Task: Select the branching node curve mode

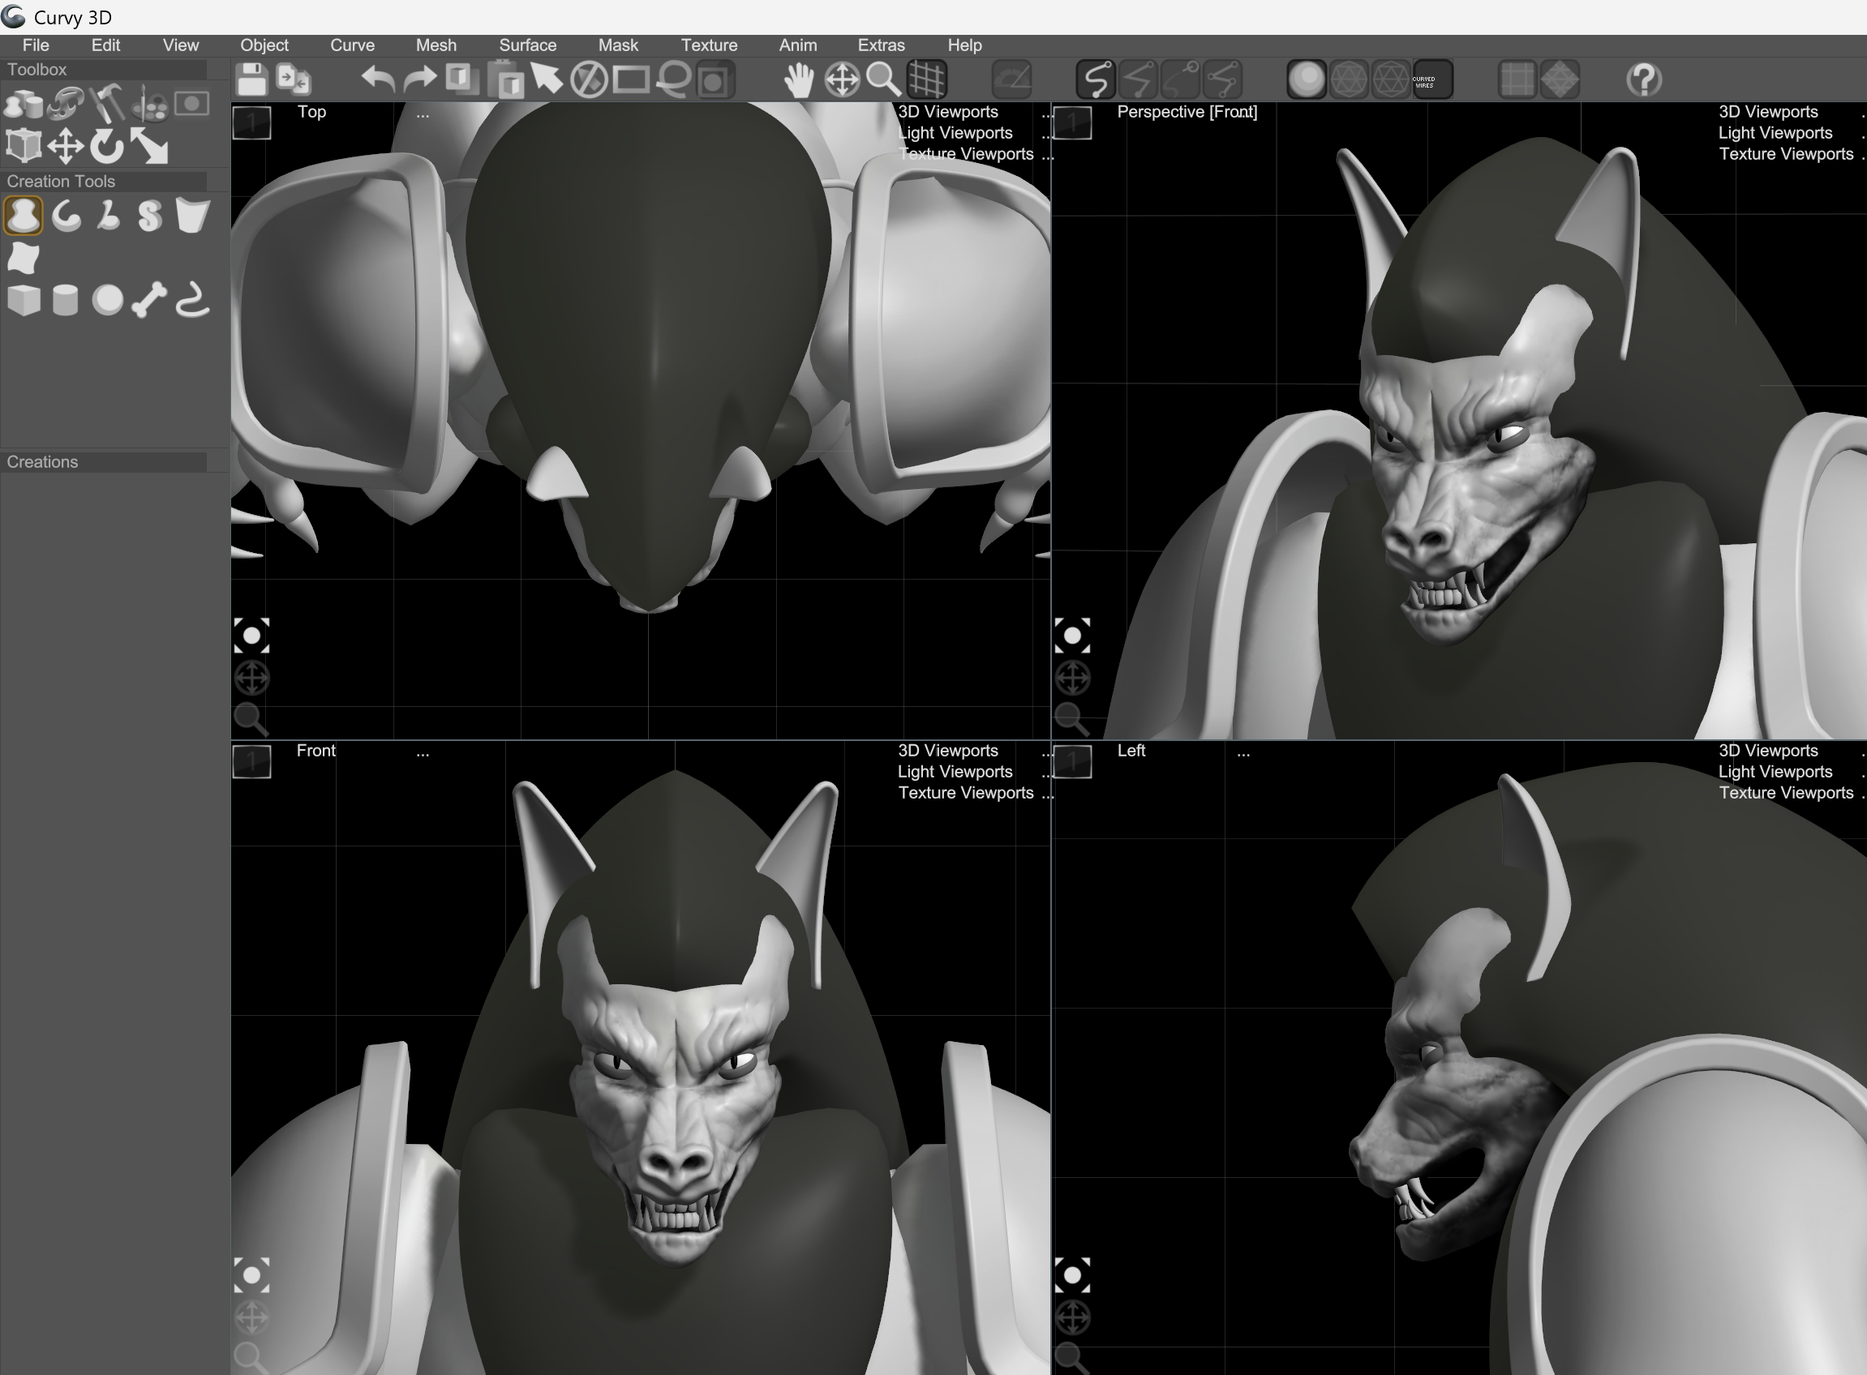Action: click(1222, 80)
